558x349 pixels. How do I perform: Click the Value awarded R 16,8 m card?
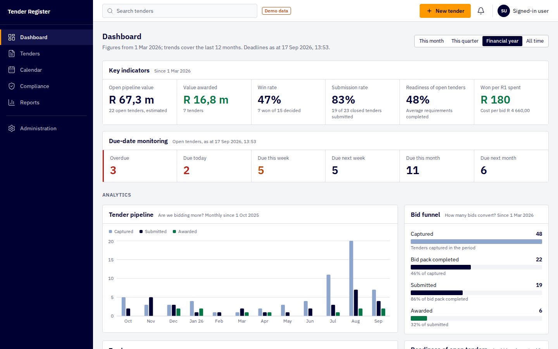coord(214,102)
